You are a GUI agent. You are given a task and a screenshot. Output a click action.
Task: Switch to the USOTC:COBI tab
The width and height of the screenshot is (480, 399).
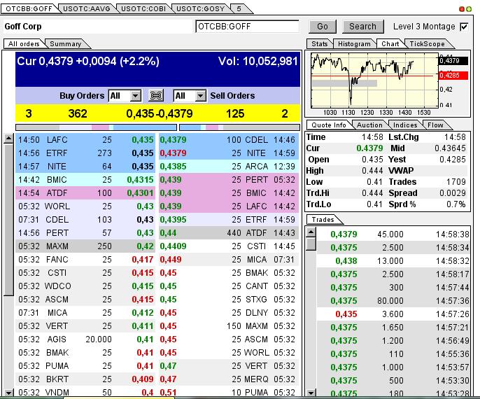tap(143, 9)
